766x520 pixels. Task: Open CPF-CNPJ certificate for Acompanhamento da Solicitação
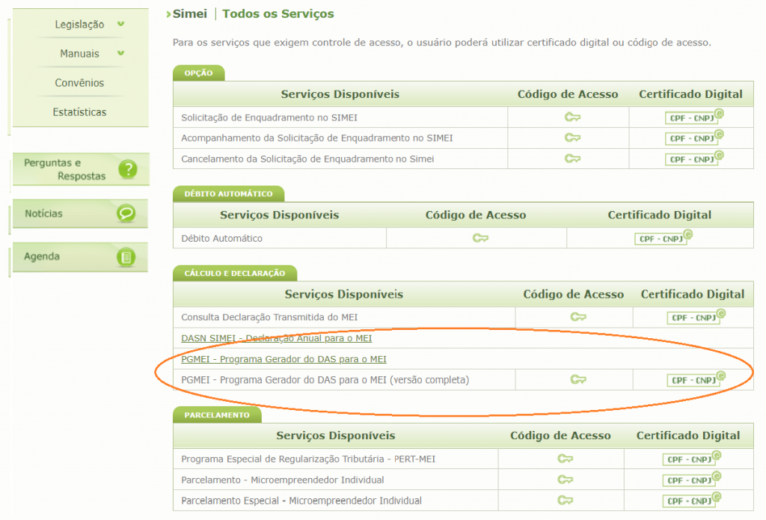tap(693, 138)
